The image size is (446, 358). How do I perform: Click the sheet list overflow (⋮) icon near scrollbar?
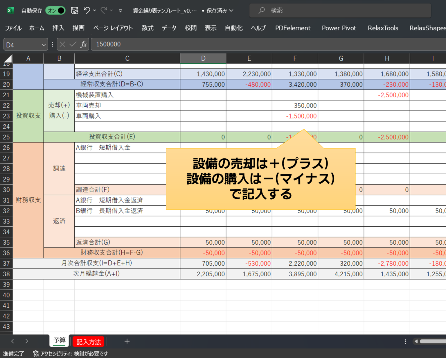(x=405, y=341)
